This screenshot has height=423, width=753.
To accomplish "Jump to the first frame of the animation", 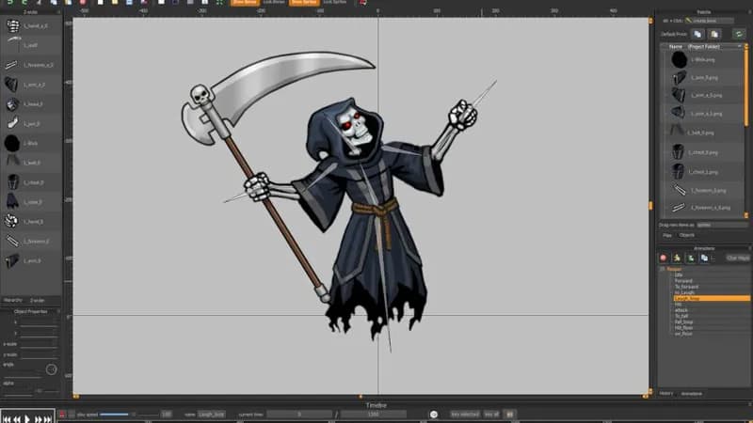I will click(7, 419).
